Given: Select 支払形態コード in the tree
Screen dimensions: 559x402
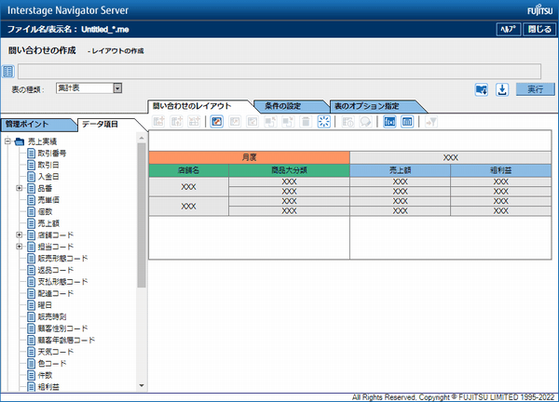Looking at the screenshot, I should pos(62,282).
